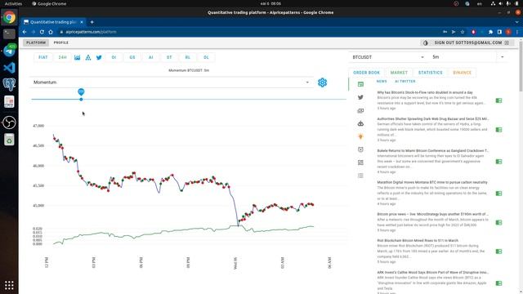This screenshot has width=523, height=294.
Task: Open the Stock-to-Flow ratio news headline
Action: tap(425, 92)
